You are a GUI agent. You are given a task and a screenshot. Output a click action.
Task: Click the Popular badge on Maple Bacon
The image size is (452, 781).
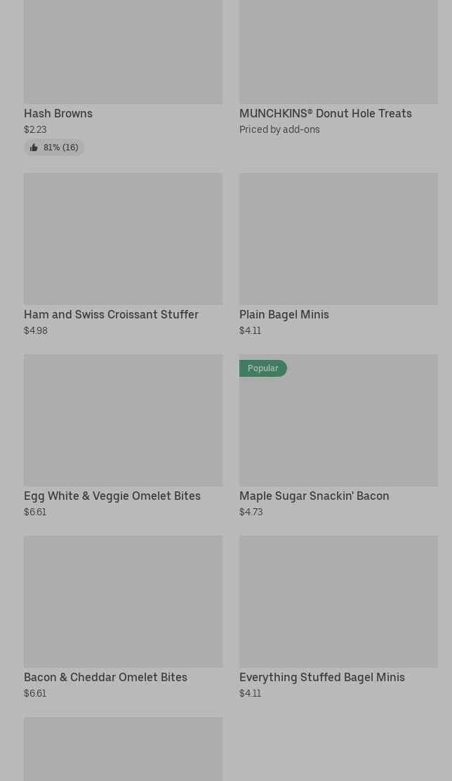263,368
